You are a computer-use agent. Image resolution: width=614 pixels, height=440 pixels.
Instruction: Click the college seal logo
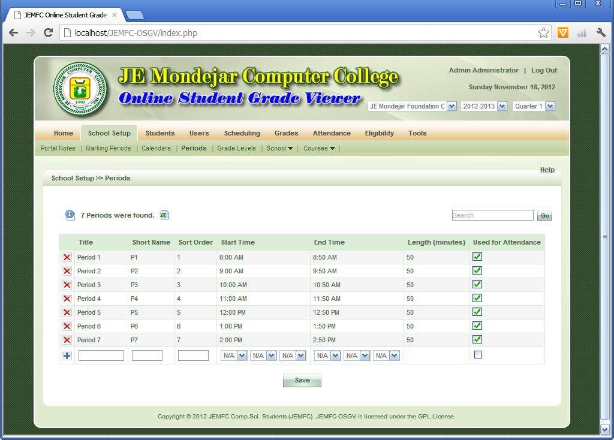(80, 89)
